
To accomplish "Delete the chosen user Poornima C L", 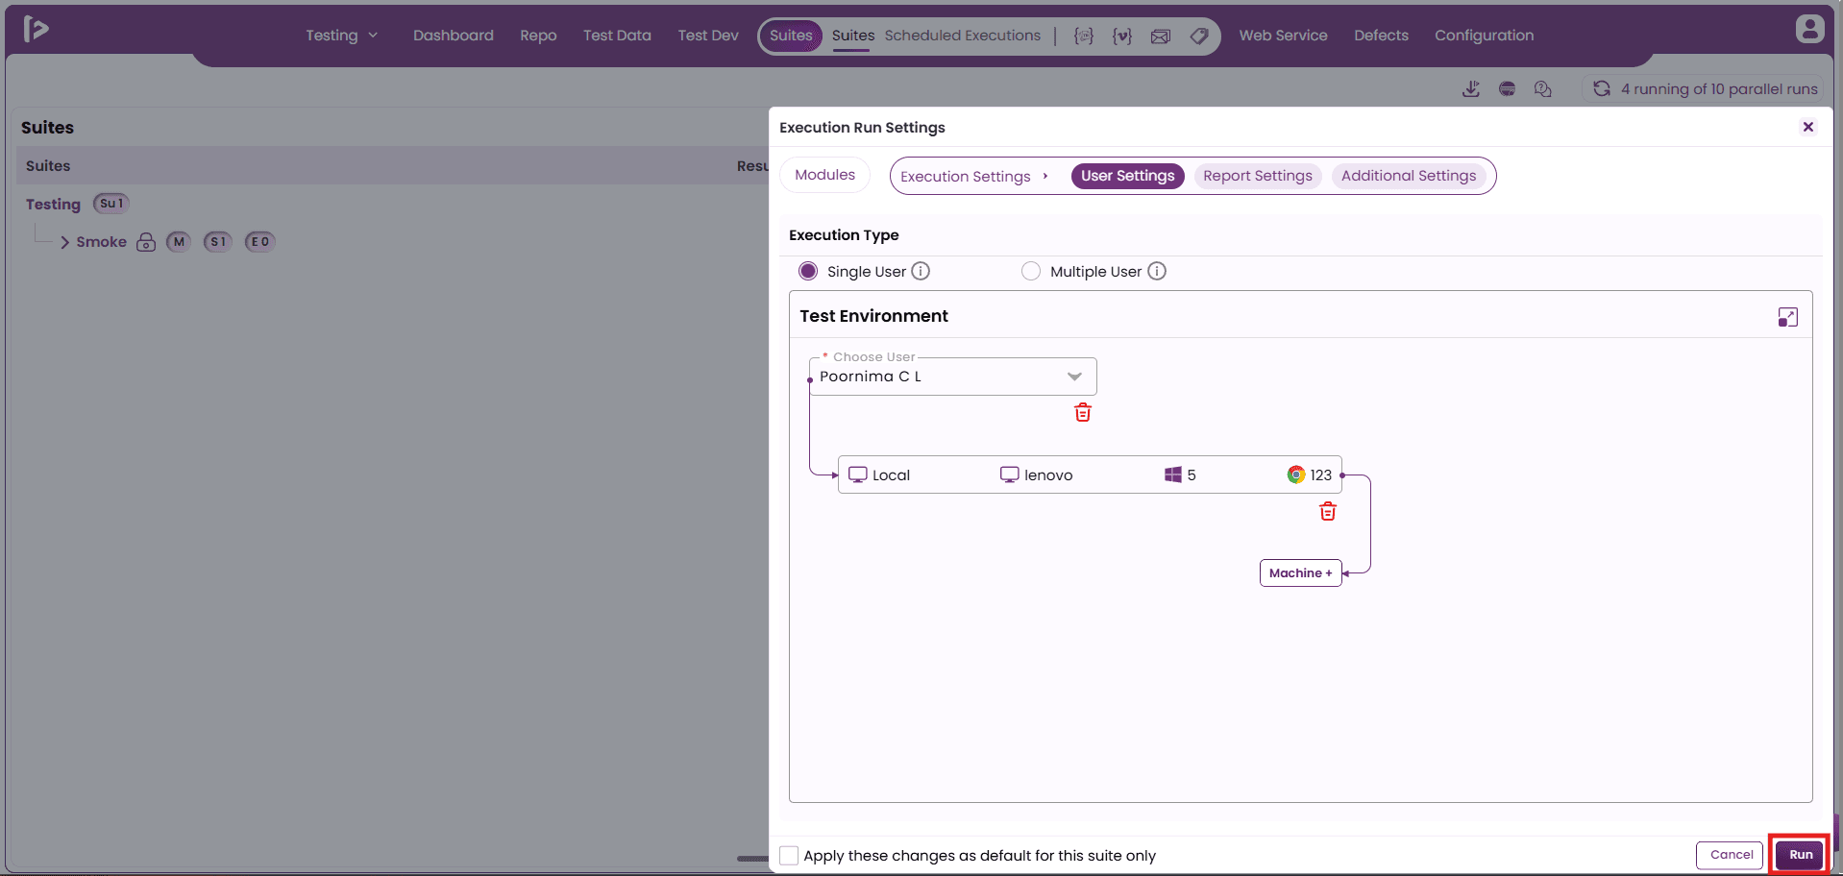I will click(1083, 412).
